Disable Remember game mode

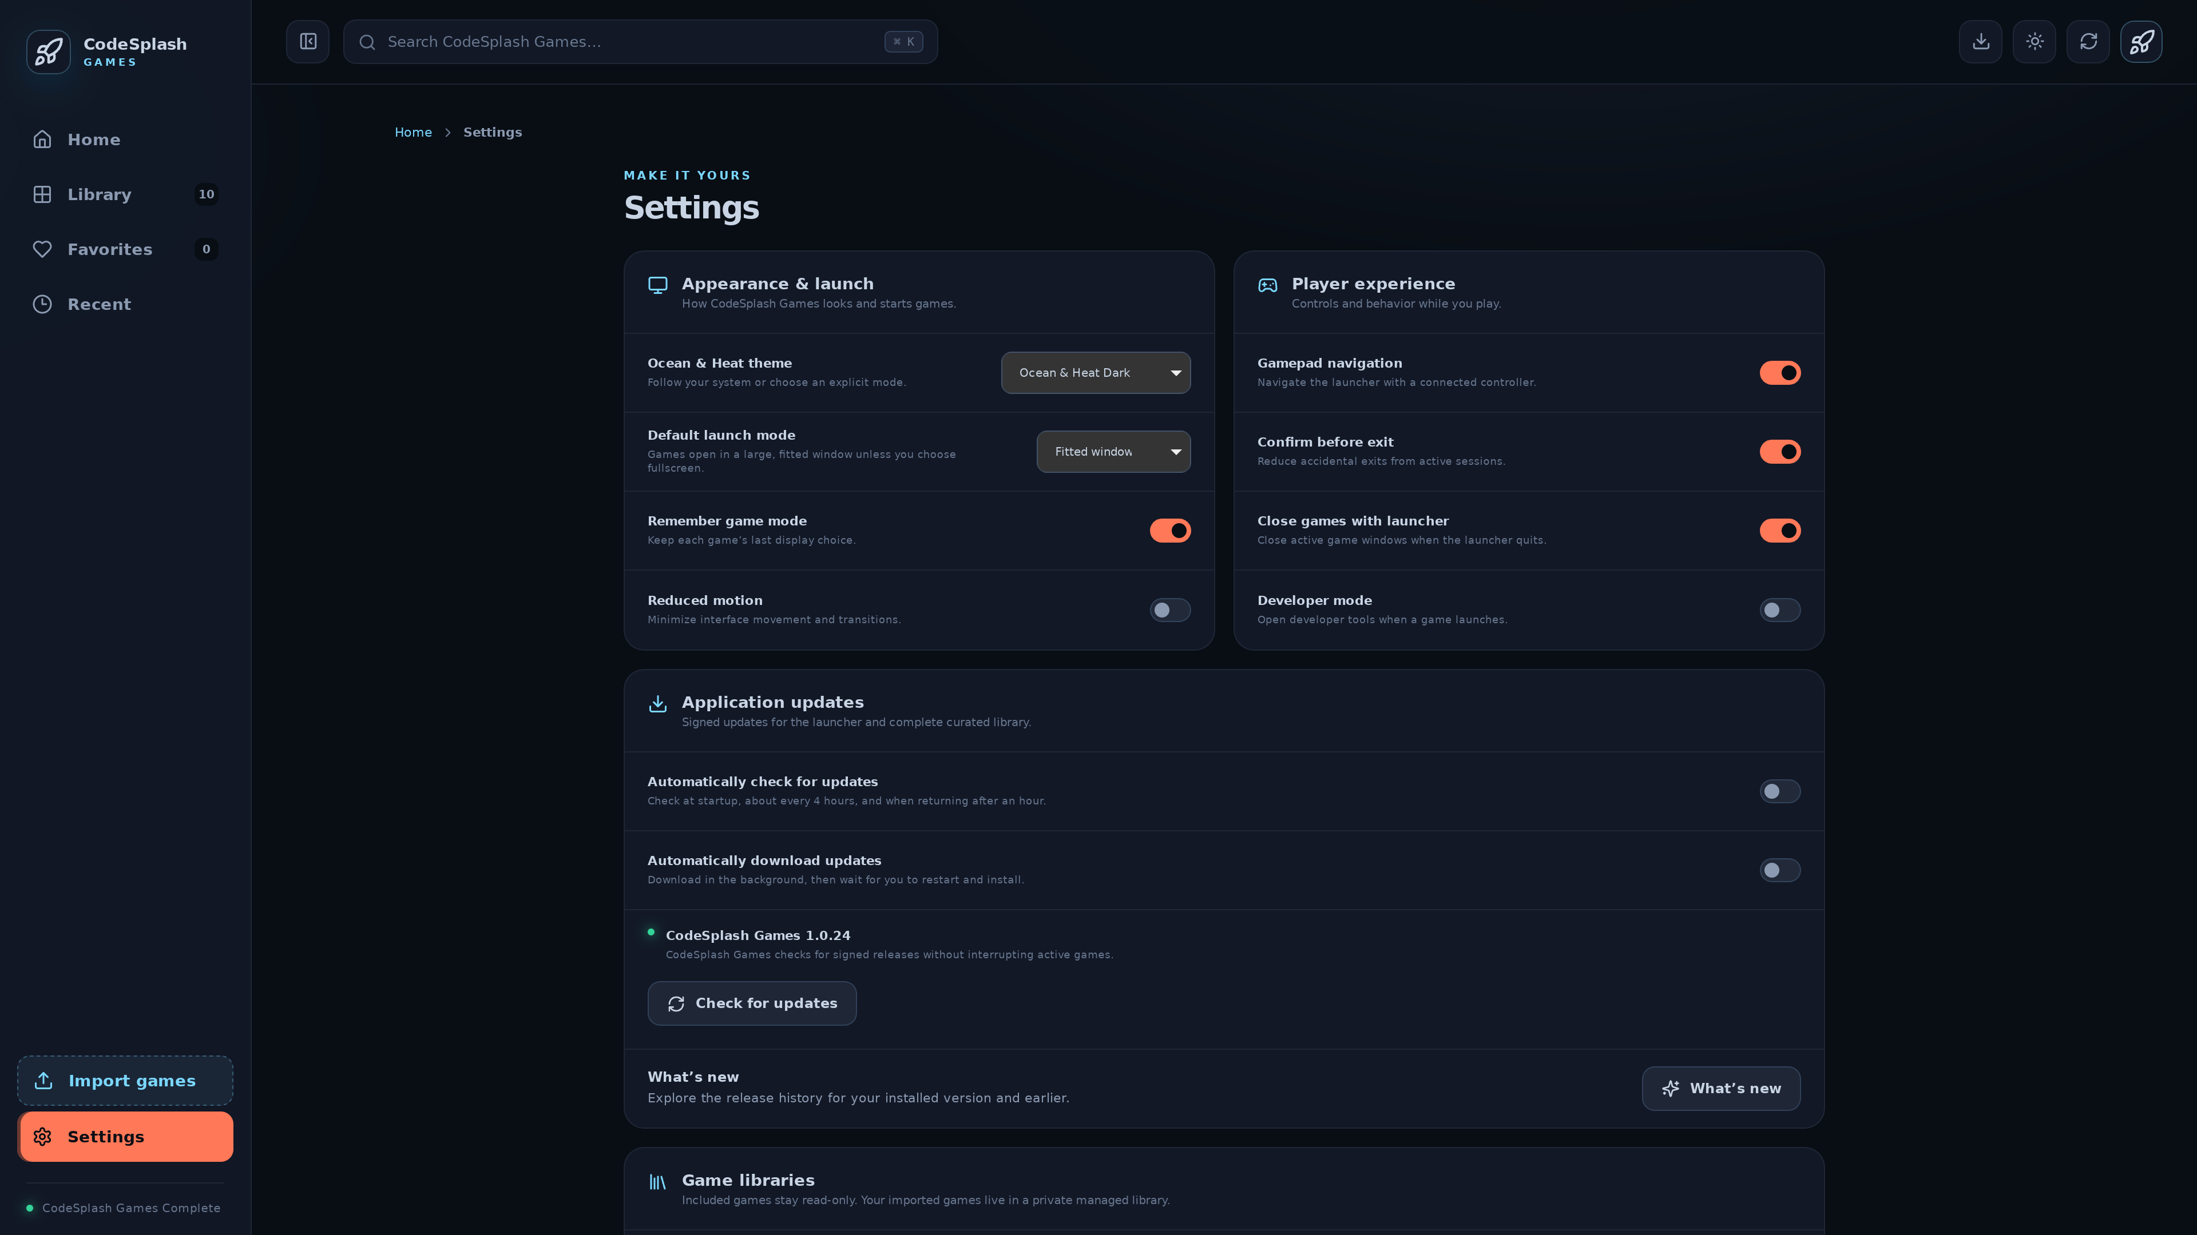point(1170,531)
